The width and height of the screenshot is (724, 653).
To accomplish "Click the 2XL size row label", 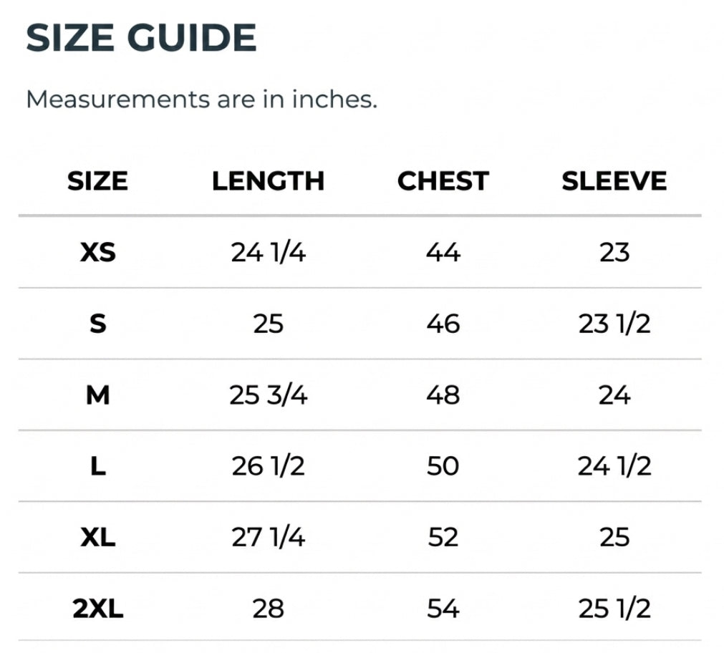I will [98, 609].
